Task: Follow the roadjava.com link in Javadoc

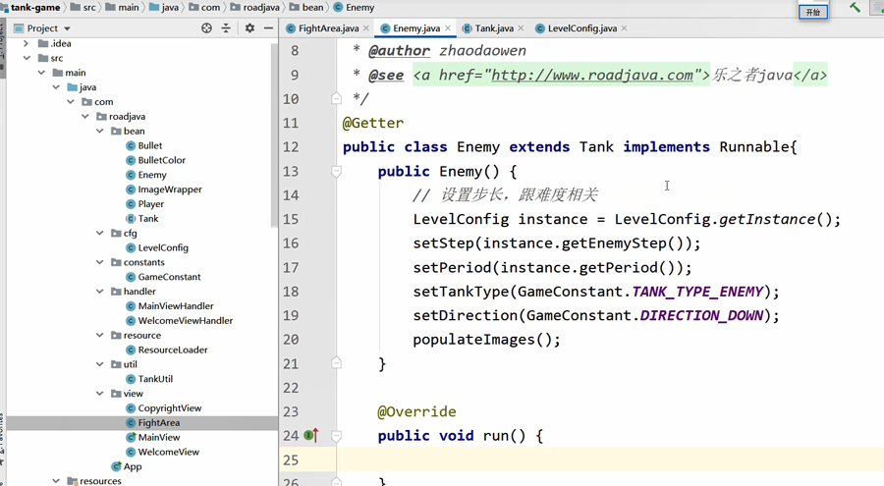Action: [x=592, y=75]
